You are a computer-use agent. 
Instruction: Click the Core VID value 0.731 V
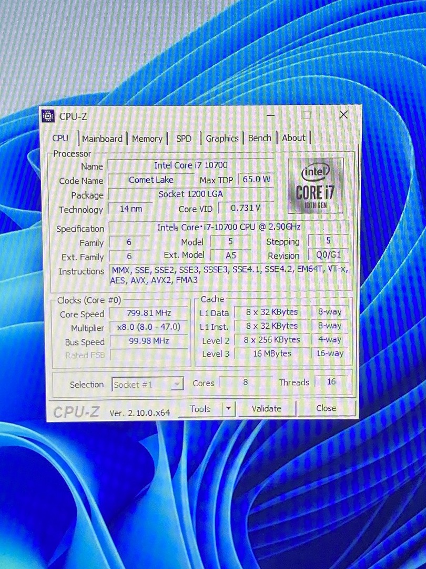pyautogui.click(x=246, y=208)
